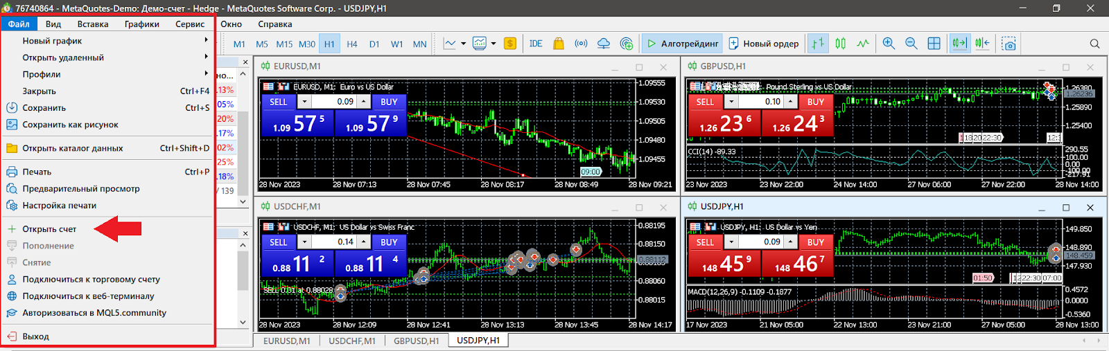Click the 'Открыть счет' menu entry

coord(49,229)
